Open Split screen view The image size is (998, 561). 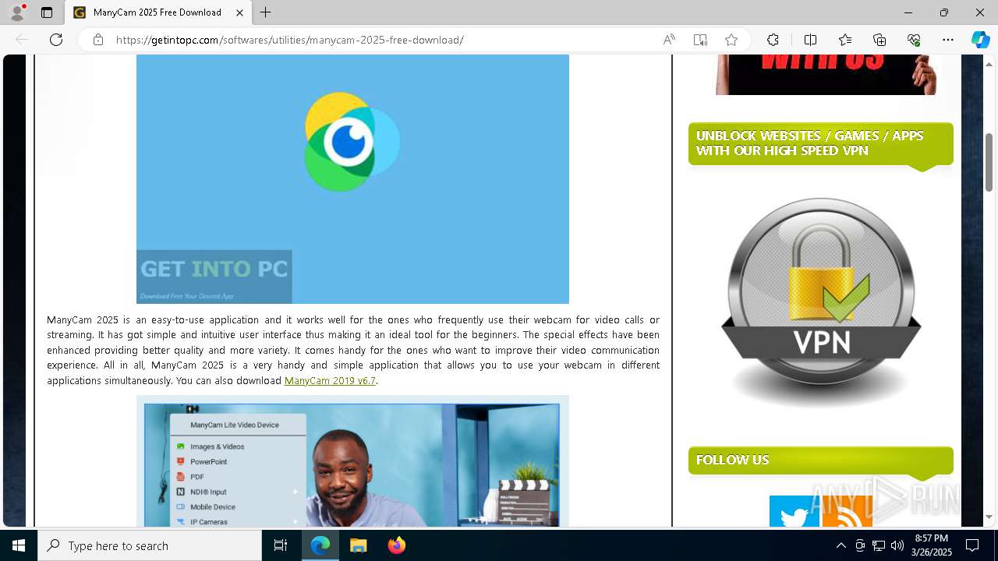coord(810,40)
